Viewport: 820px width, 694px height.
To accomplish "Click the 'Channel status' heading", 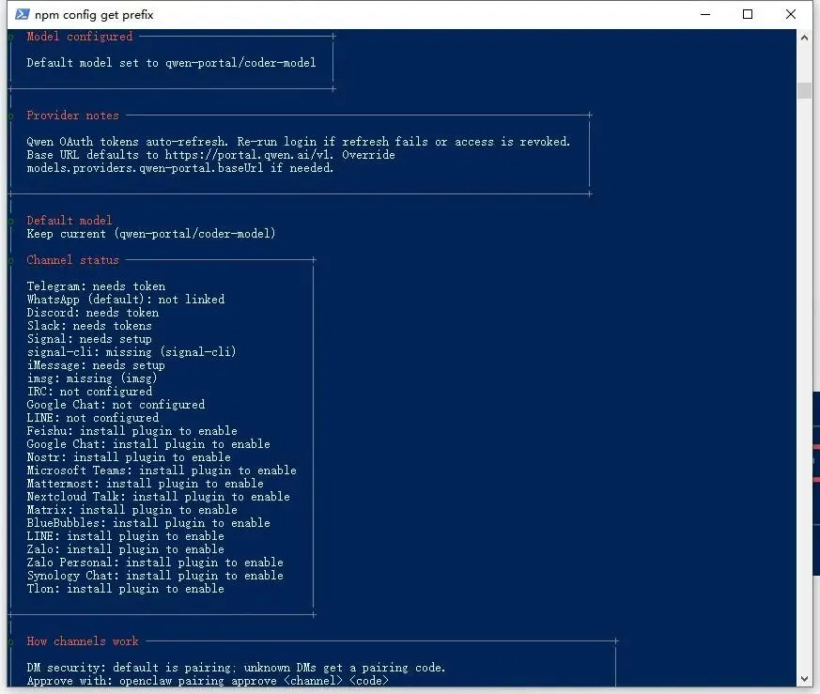I will pos(72,260).
